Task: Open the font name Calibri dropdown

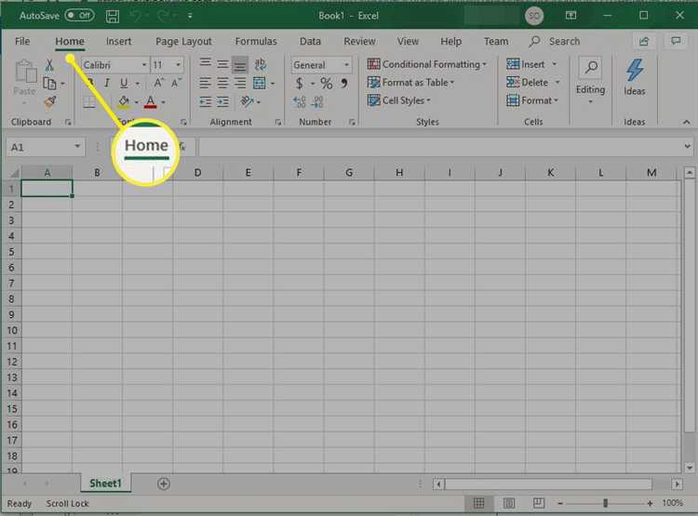Action: coord(143,65)
